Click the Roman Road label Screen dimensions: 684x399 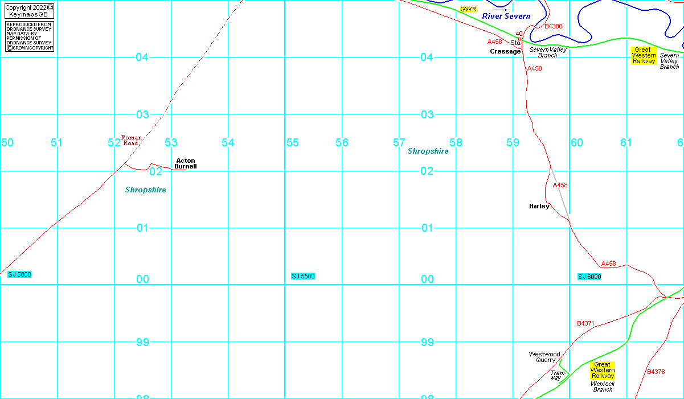(x=131, y=140)
